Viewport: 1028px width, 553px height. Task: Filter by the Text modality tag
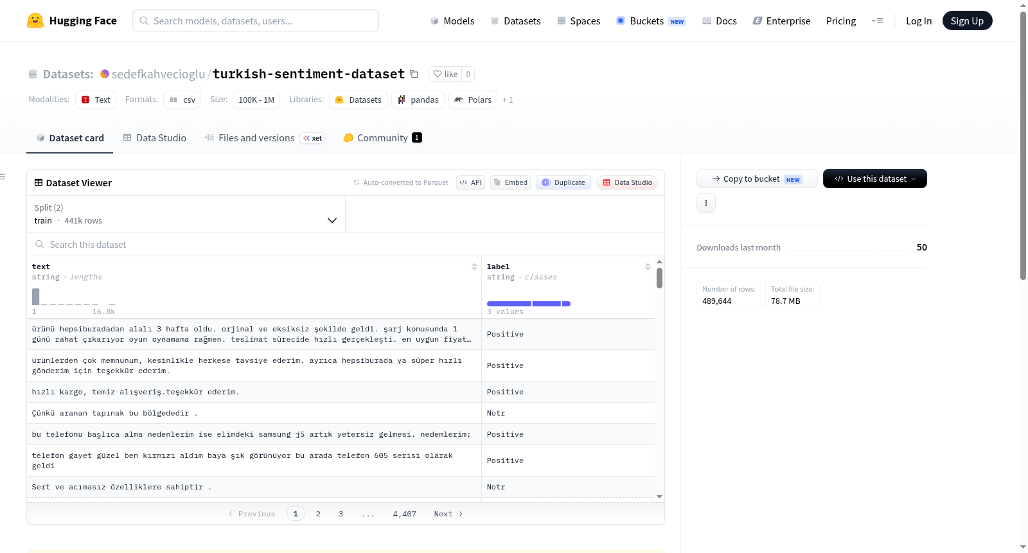click(x=96, y=100)
